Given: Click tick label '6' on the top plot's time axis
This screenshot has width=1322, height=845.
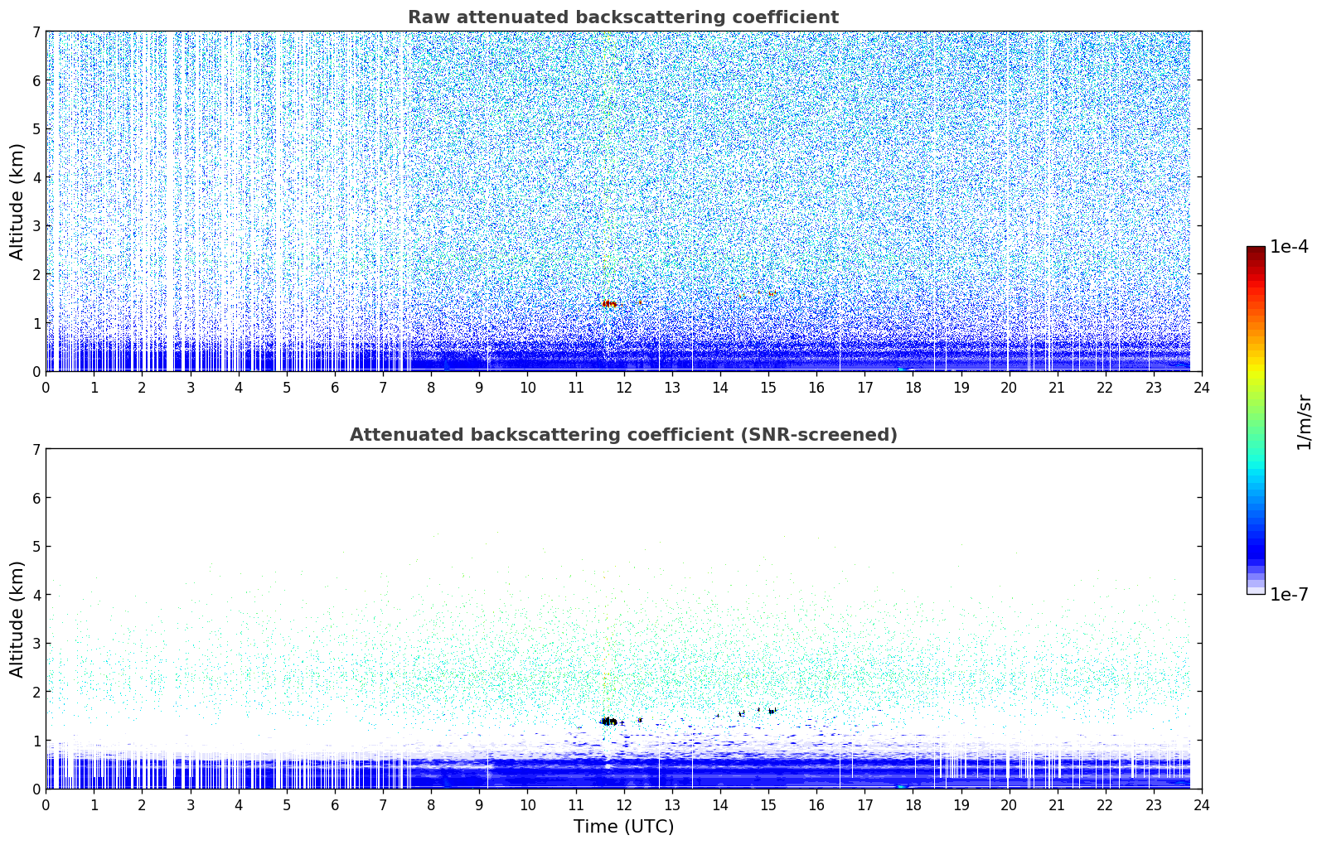Looking at the screenshot, I should point(335,388).
